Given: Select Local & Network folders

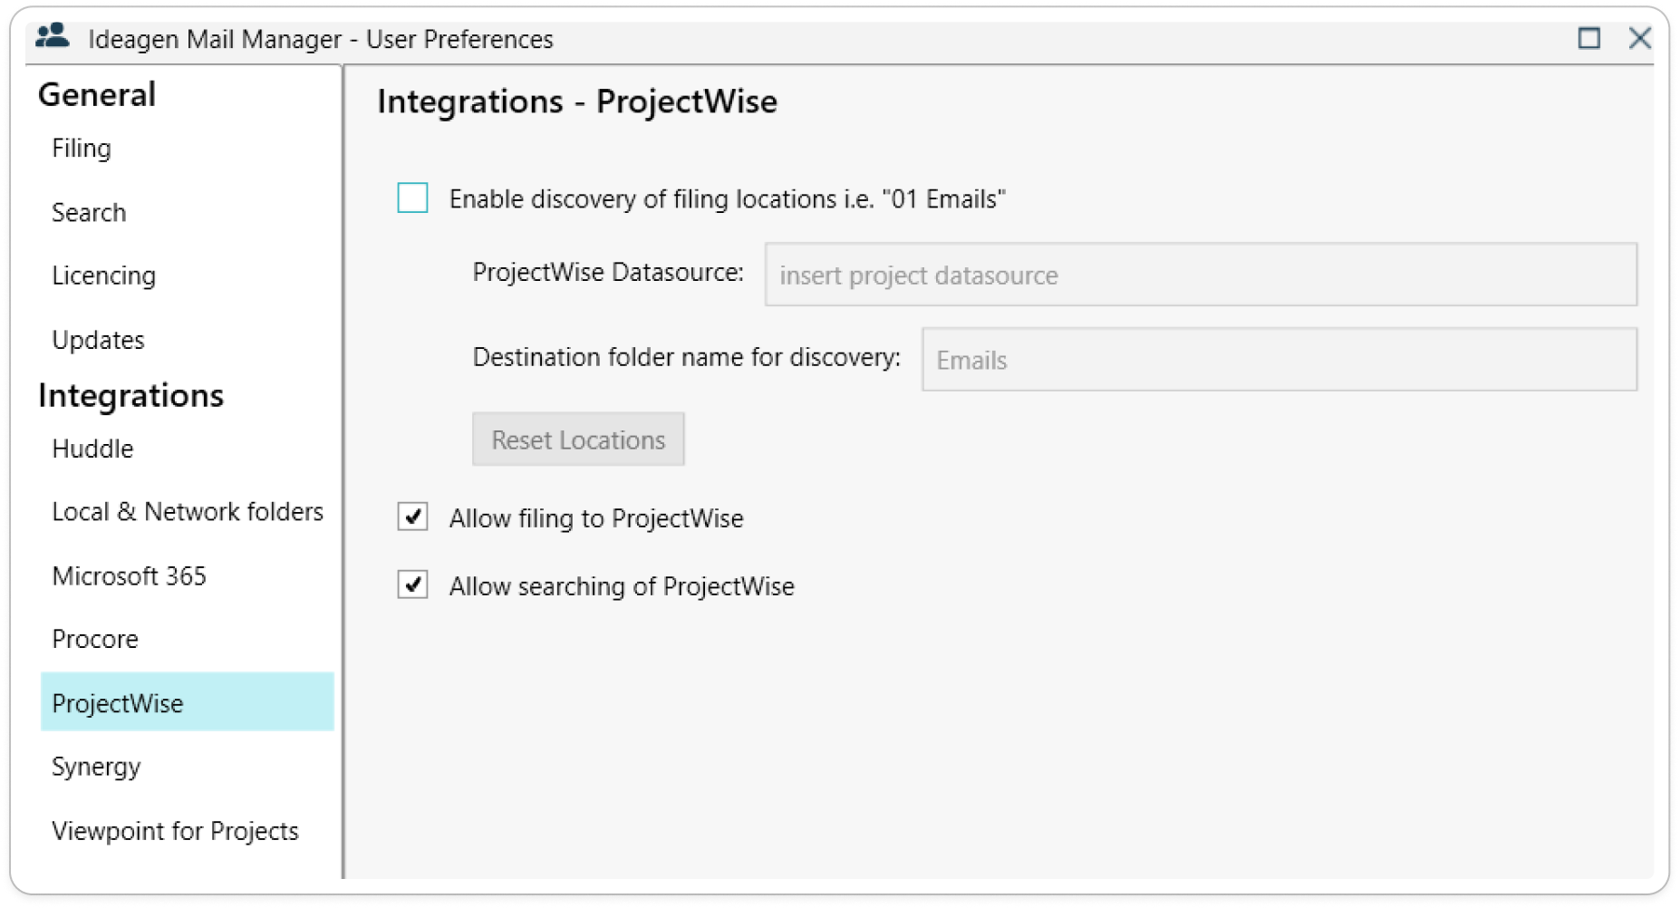Looking at the screenshot, I should coord(187,512).
